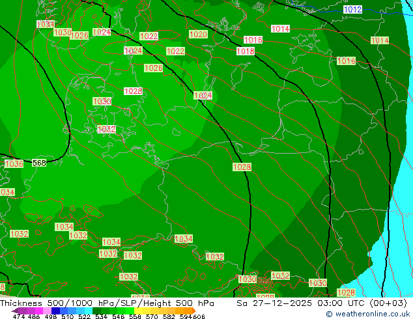Select the cyan legend swatch before 534

pos(89,311)
